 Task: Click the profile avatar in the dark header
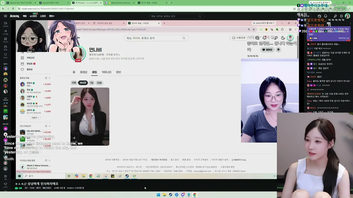347,16
